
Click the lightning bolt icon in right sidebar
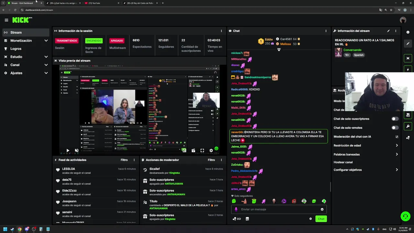pos(408,70)
